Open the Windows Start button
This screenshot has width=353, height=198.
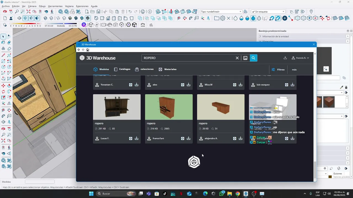point(91,194)
